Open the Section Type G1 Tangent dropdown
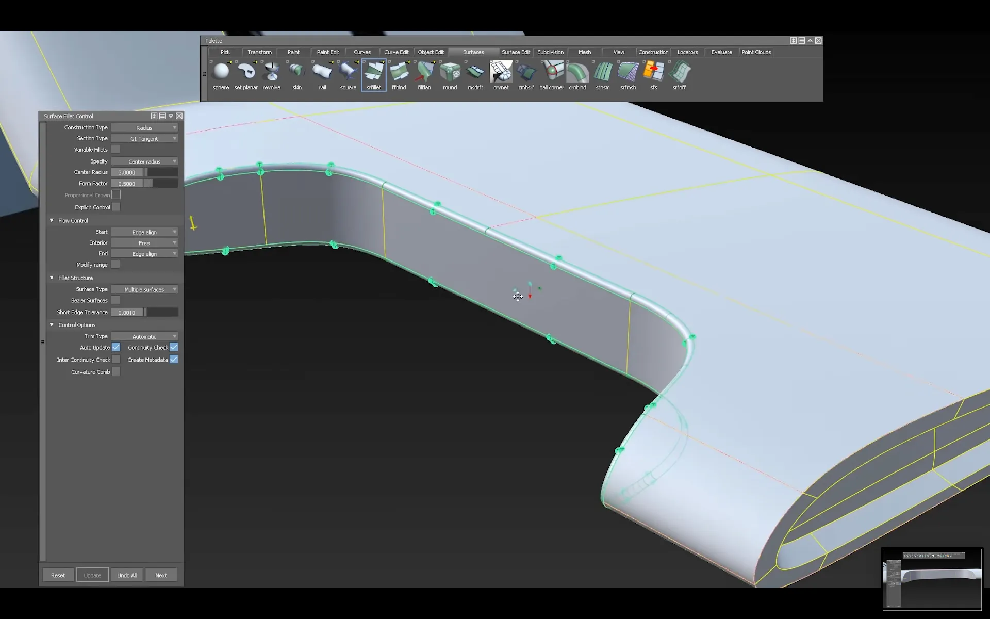990x619 pixels. click(144, 138)
